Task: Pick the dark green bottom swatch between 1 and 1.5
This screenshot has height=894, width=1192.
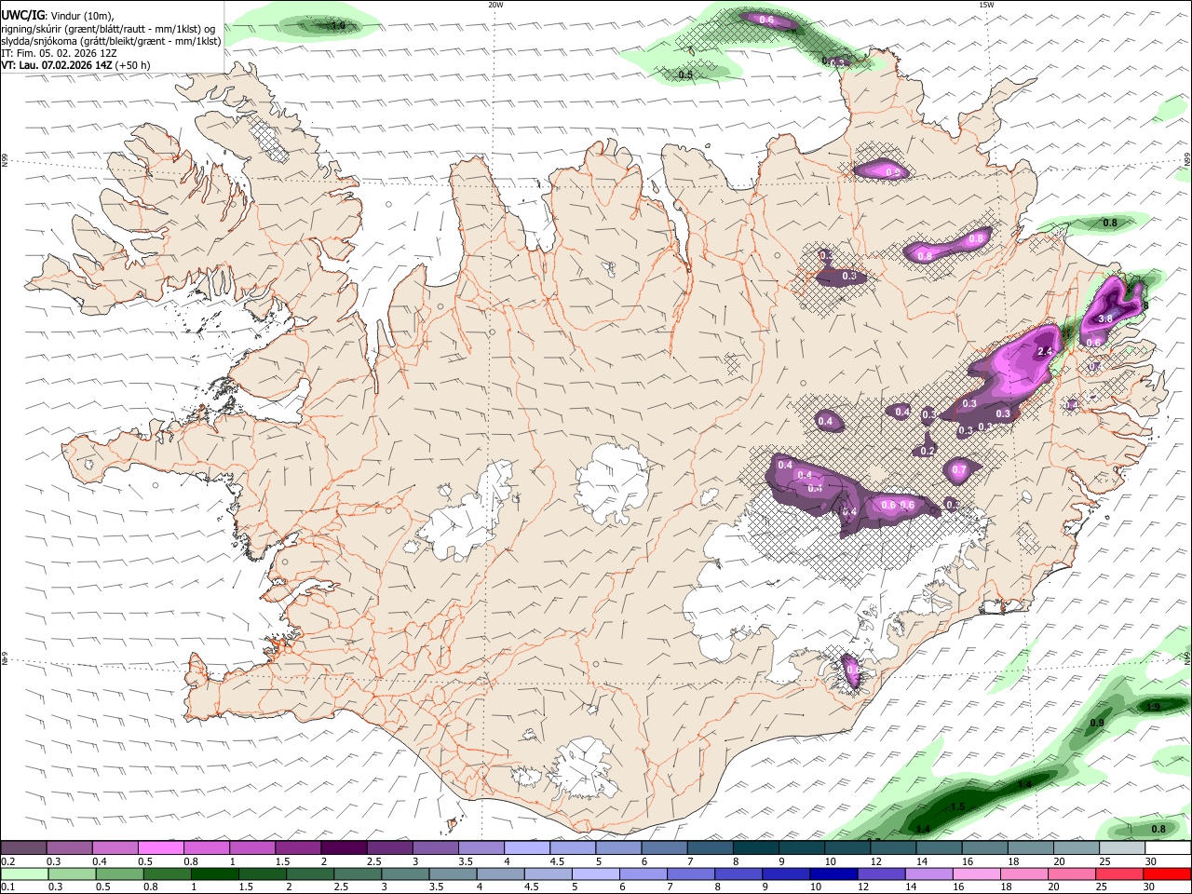Action: (x=214, y=874)
